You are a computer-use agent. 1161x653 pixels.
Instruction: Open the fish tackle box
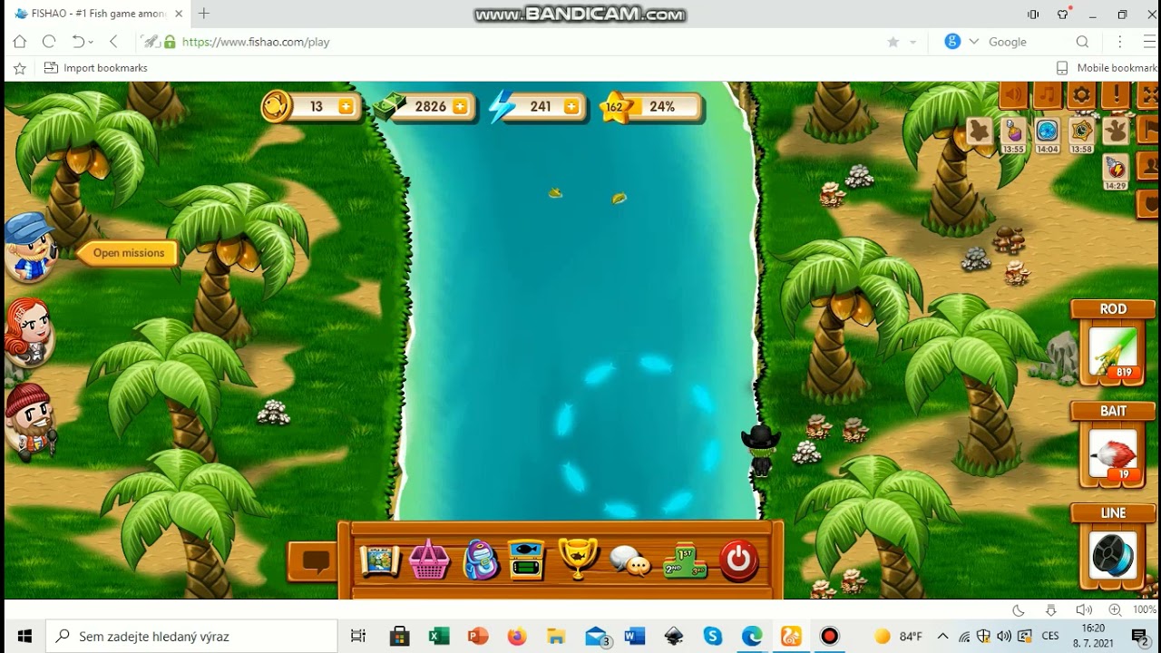tap(526, 560)
